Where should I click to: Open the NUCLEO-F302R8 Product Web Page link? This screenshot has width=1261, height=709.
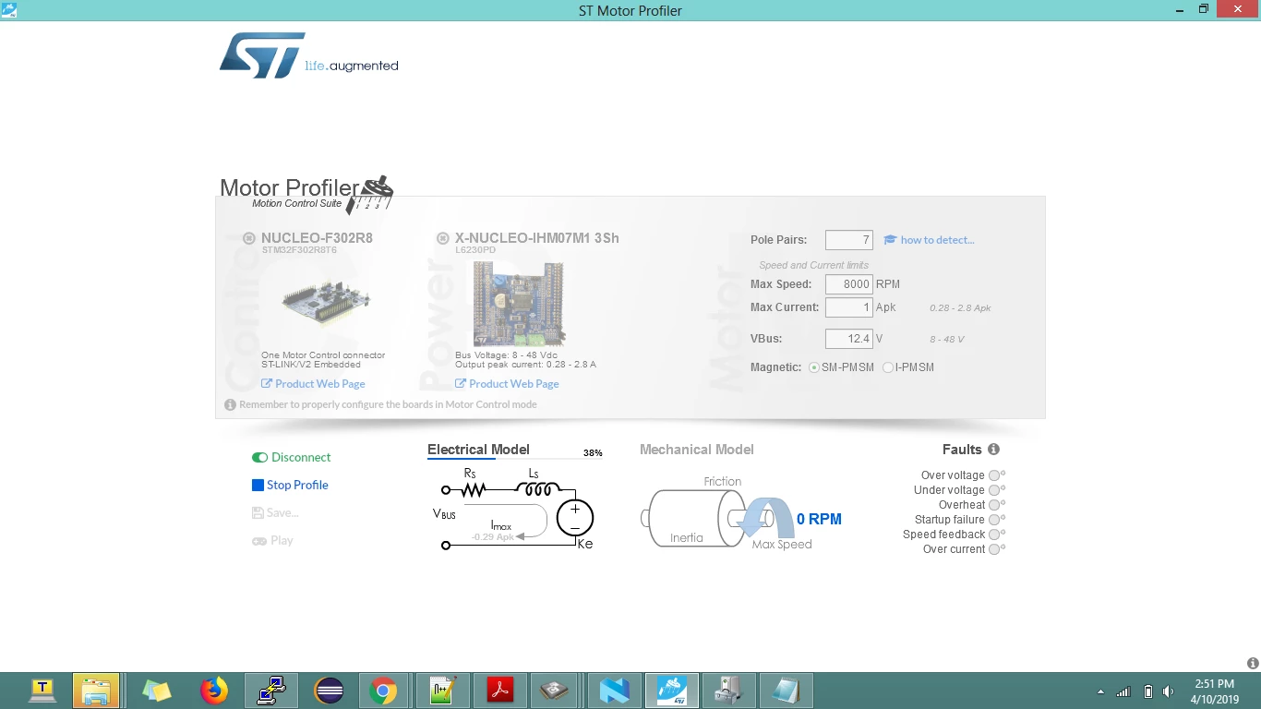(x=313, y=384)
